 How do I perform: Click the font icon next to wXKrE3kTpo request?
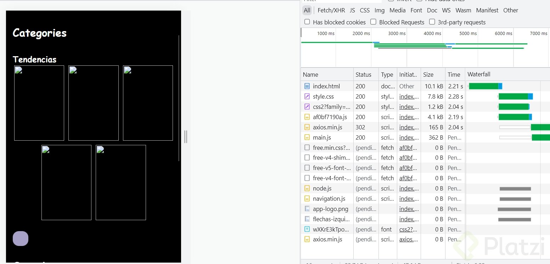click(307, 229)
